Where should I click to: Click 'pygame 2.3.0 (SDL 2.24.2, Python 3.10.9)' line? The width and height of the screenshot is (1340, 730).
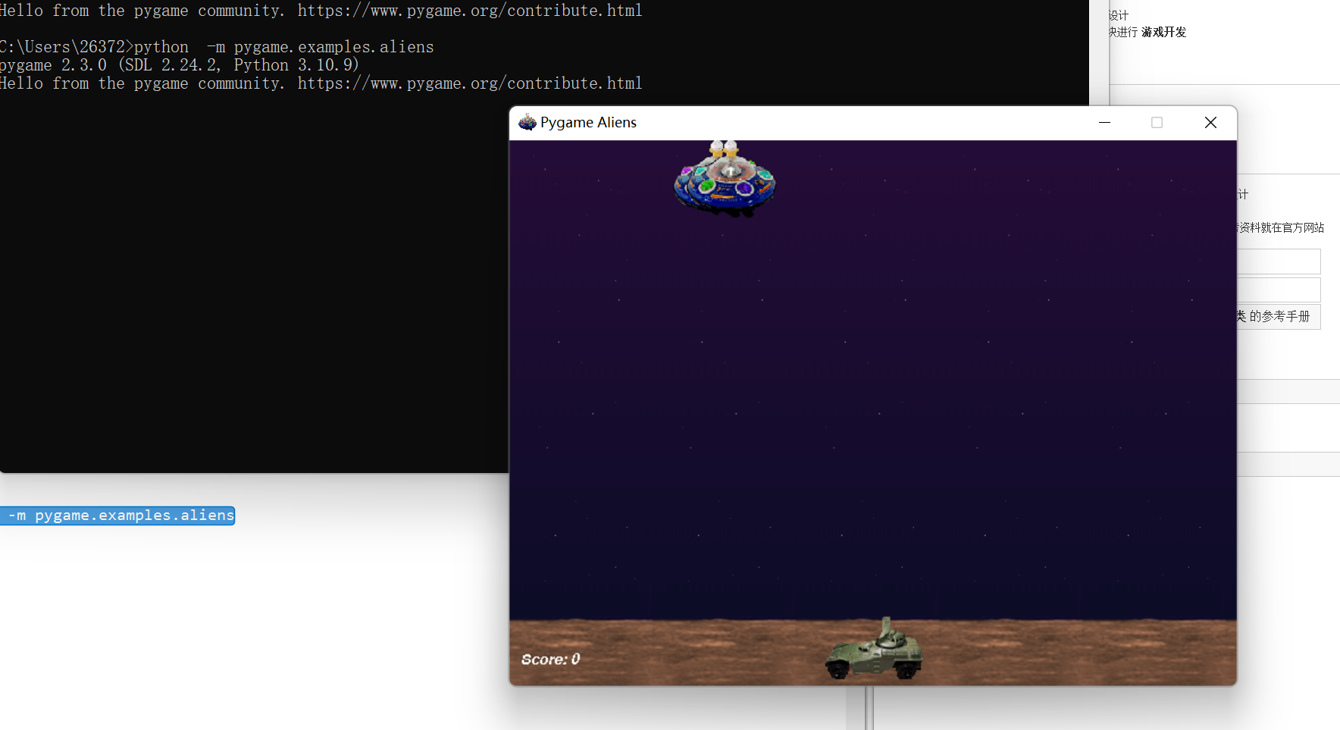tap(180, 65)
